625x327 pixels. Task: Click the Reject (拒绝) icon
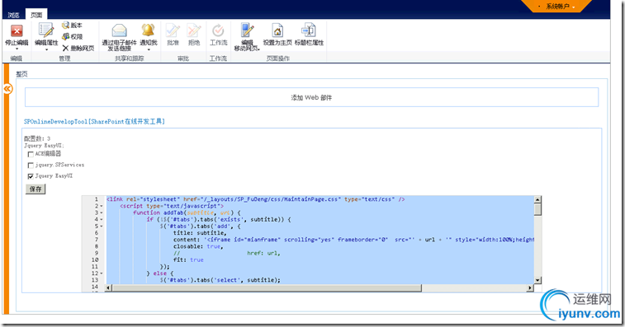click(194, 30)
